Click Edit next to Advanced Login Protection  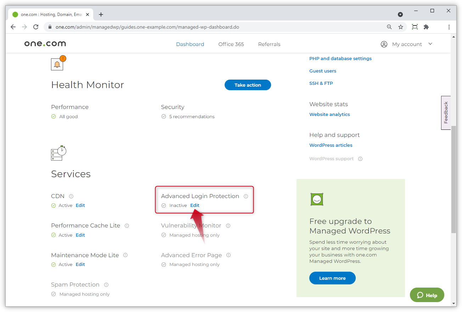click(x=195, y=205)
